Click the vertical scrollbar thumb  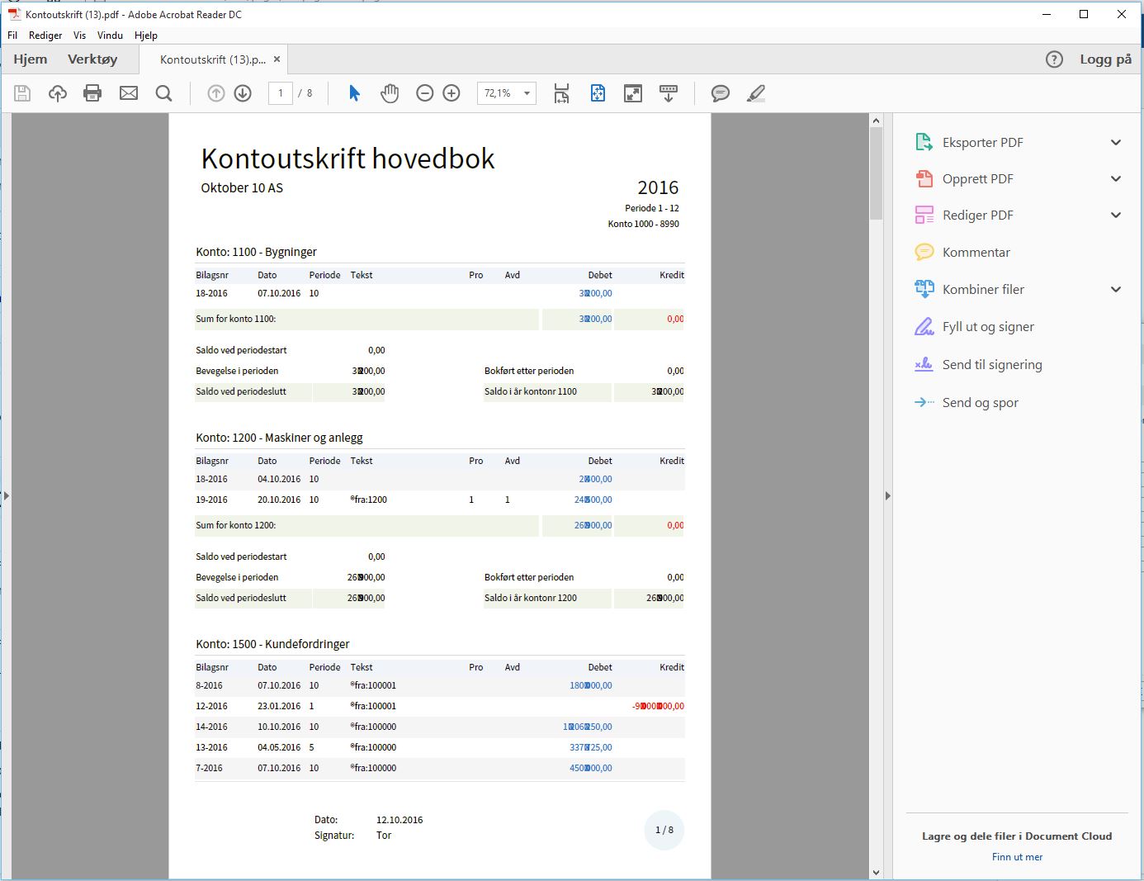pos(876,173)
